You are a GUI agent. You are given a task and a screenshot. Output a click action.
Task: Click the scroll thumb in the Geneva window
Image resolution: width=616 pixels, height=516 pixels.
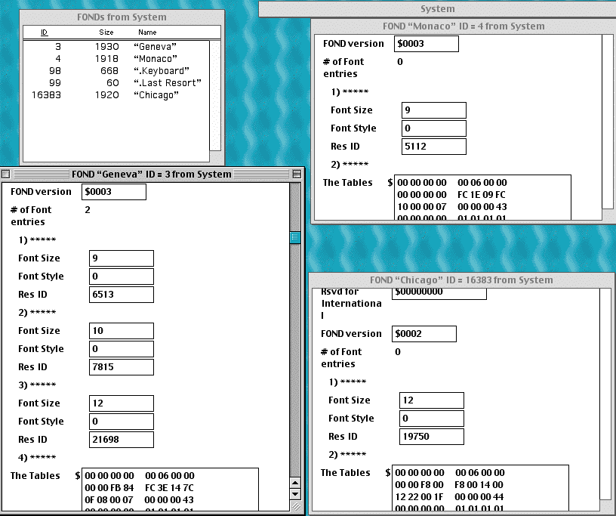pyautogui.click(x=295, y=237)
